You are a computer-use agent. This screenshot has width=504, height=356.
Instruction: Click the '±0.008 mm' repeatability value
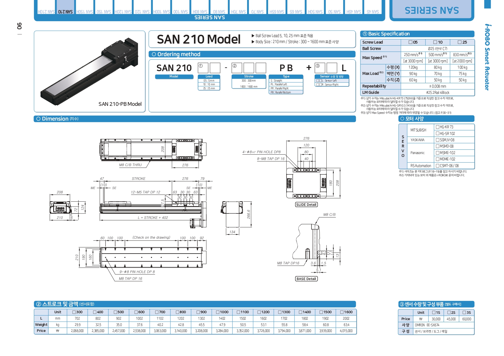pos(438,86)
